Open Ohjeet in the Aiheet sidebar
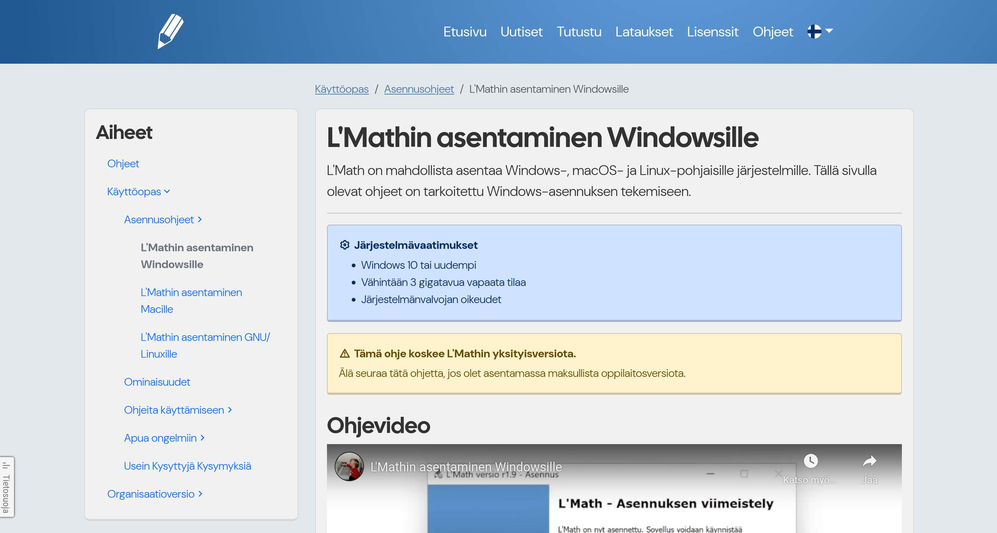 [123, 163]
